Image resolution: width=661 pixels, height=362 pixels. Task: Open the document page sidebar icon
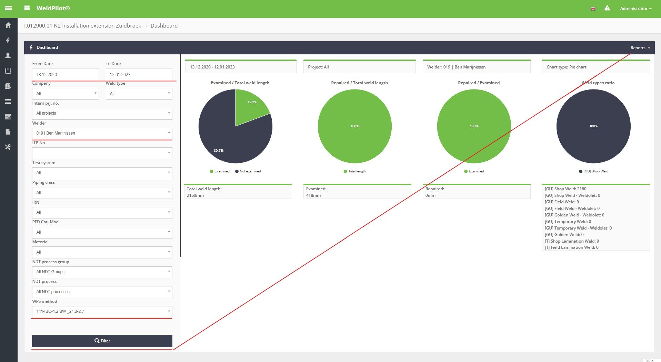click(8, 132)
